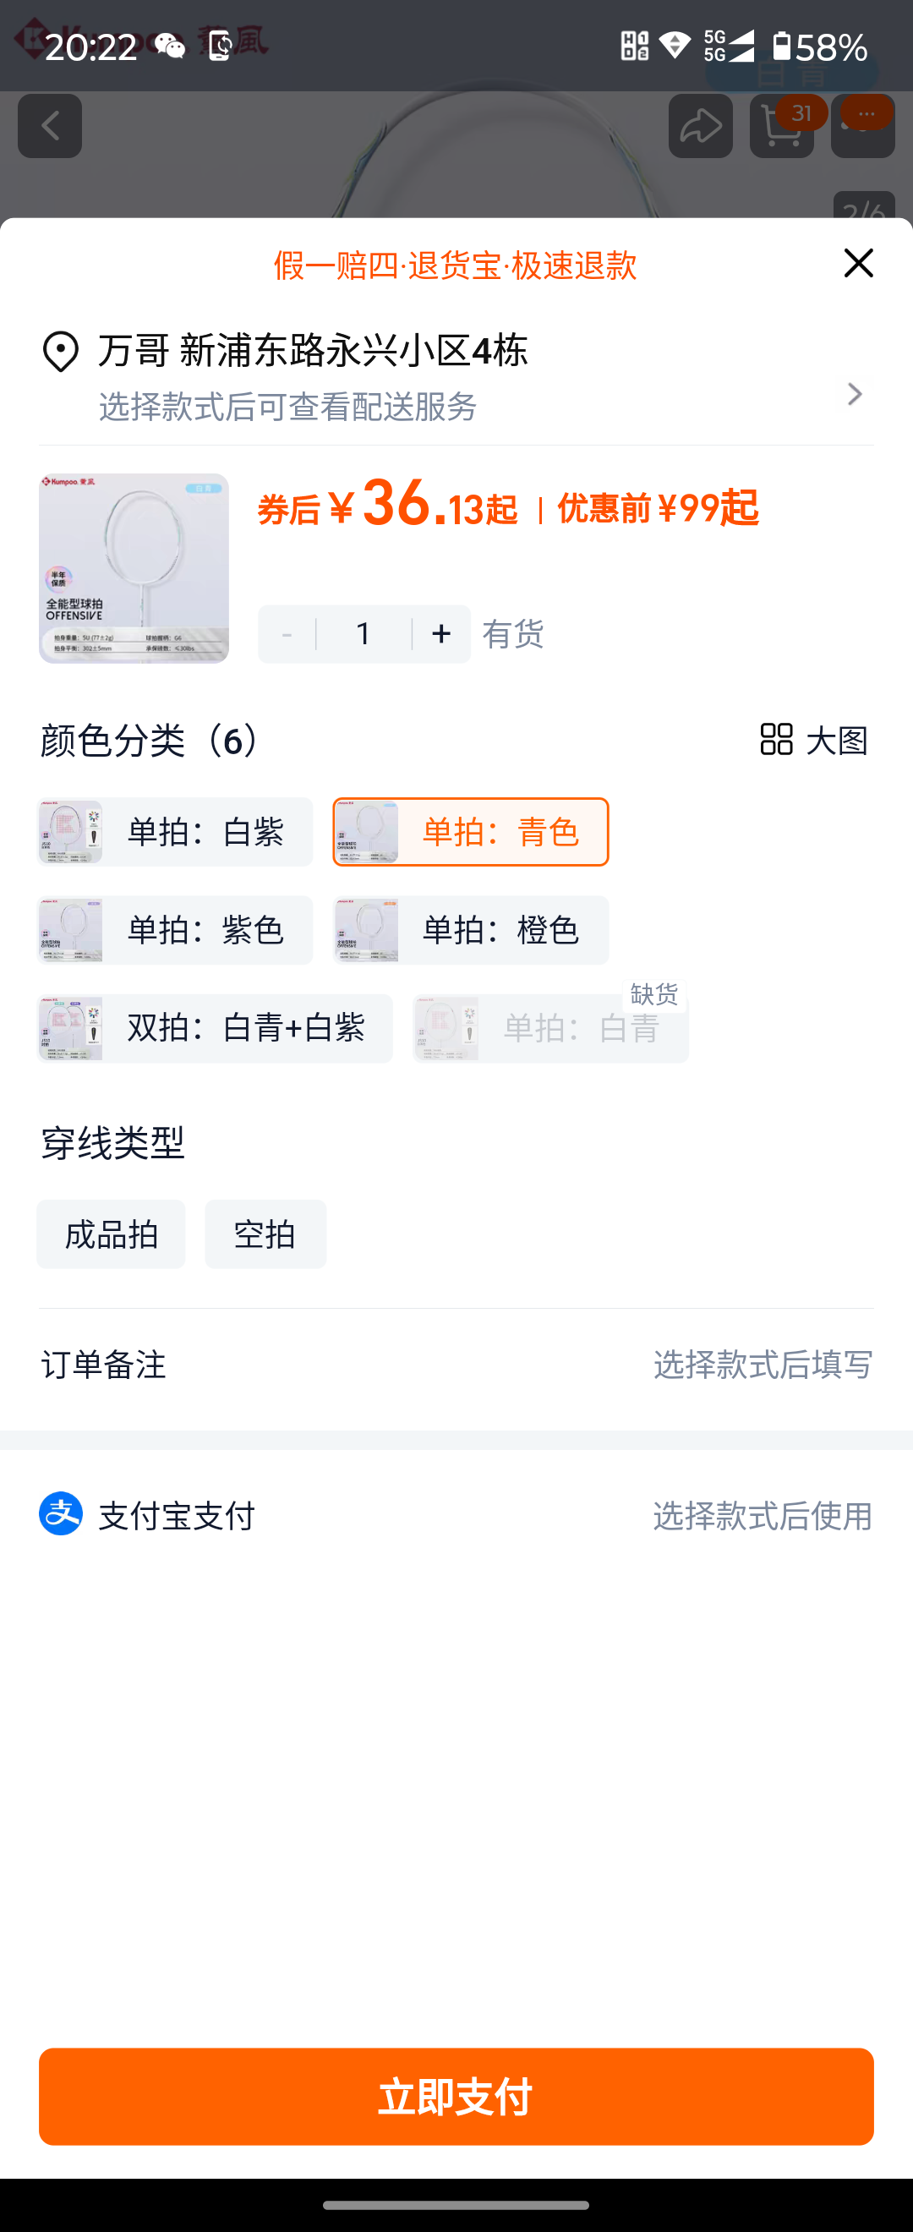Select 成品拍 stringing type
The height and width of the screenshot is (2232, 913).
[111, 1234]
